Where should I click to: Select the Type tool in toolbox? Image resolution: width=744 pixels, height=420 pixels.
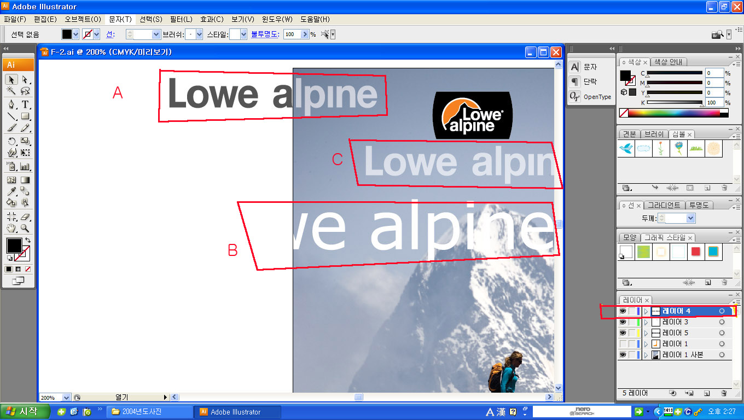tap(25, 104)
